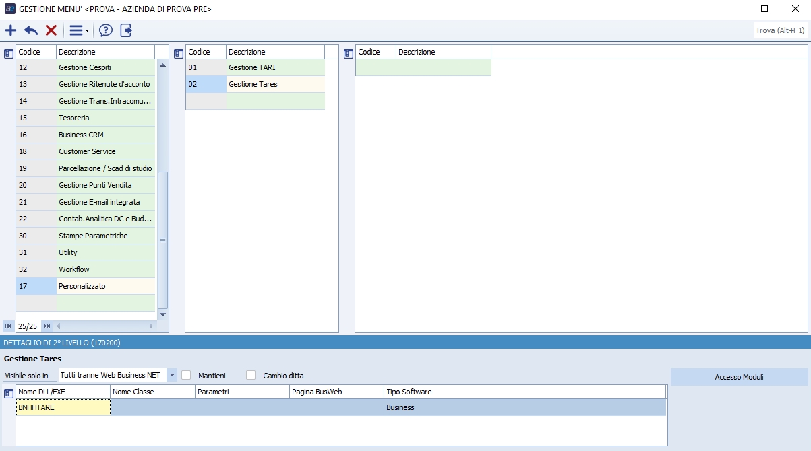Go to last record in navigator
811x451 pixels.
(47, 326)
